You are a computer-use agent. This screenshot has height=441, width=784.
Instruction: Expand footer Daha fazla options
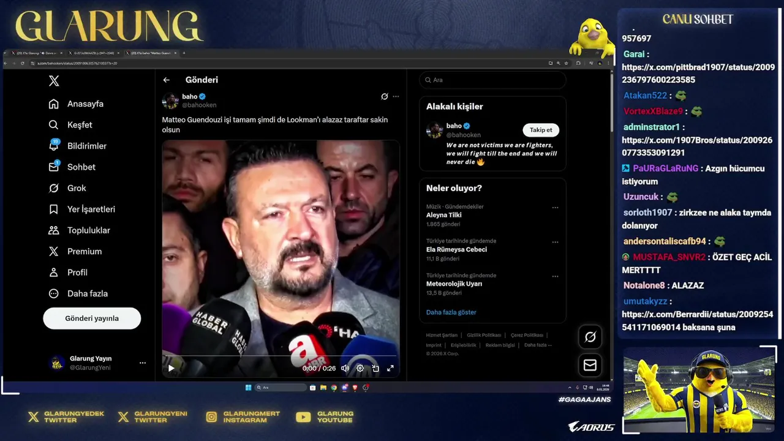coord(538,345)
